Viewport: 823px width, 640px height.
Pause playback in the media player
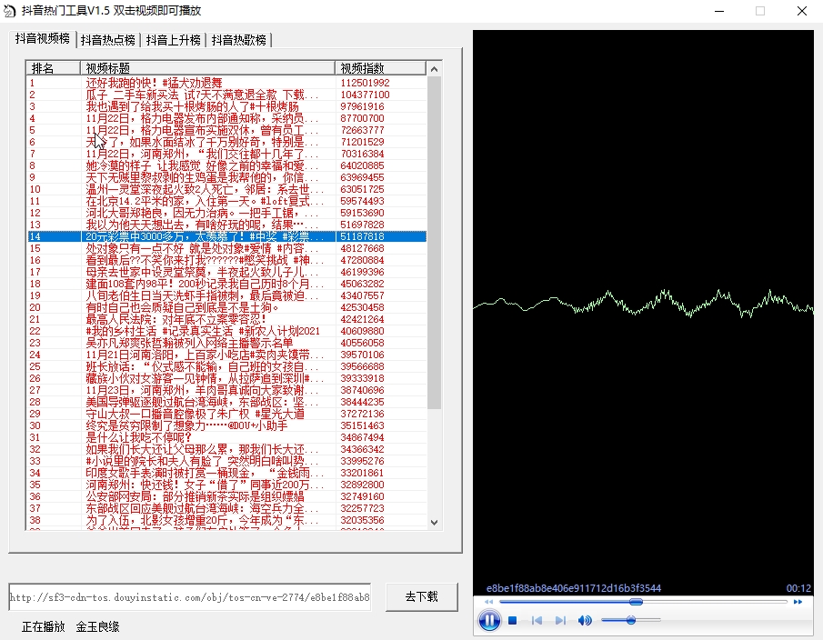(489, 621)
